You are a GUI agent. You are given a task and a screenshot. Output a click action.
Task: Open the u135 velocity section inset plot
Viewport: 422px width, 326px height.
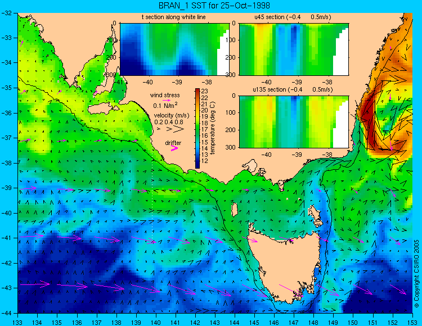(x=294, y=122)
